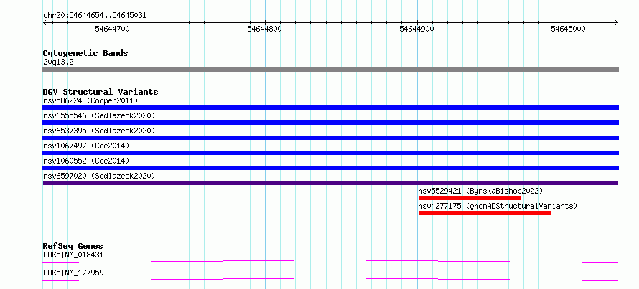
Task: Select the DGV Structural Variants track title
Action: pyautogui.click(x=101, y=92)
